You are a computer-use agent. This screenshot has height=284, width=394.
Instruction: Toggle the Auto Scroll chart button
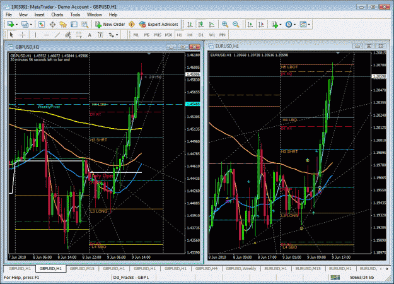[250, 25]
